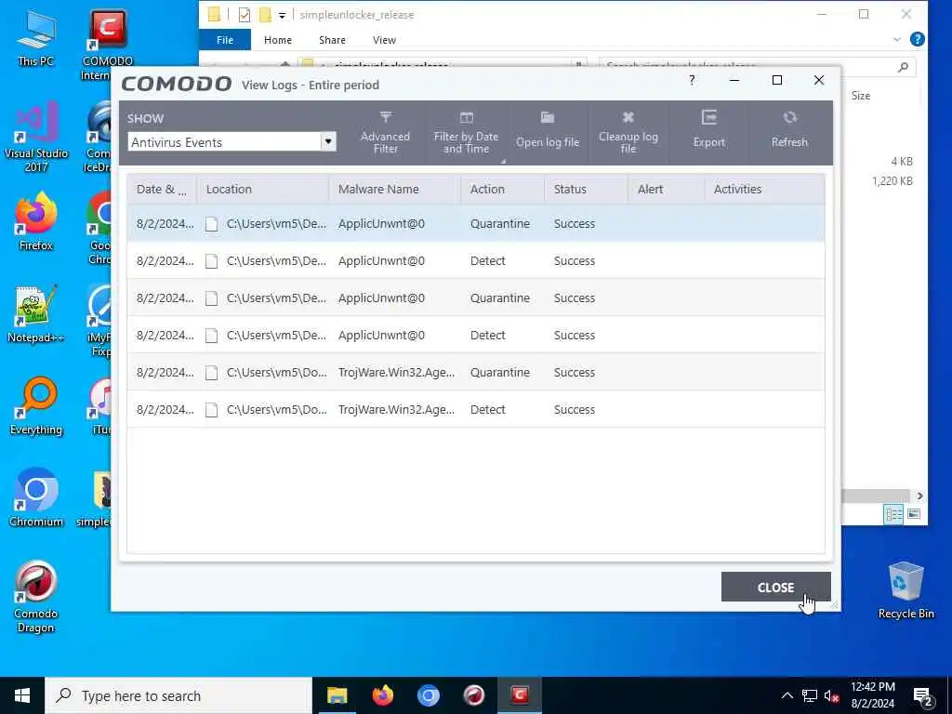Select first ApplicUnwnt@0 Quarantine row

(476, 223)
